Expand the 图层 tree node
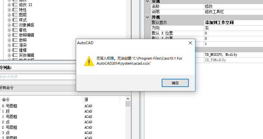The width and height of the screenshot is (263, 139). 9,15
